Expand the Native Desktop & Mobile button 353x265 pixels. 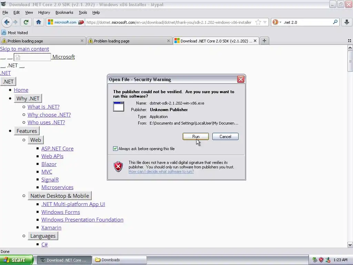(x=60, y=196)
